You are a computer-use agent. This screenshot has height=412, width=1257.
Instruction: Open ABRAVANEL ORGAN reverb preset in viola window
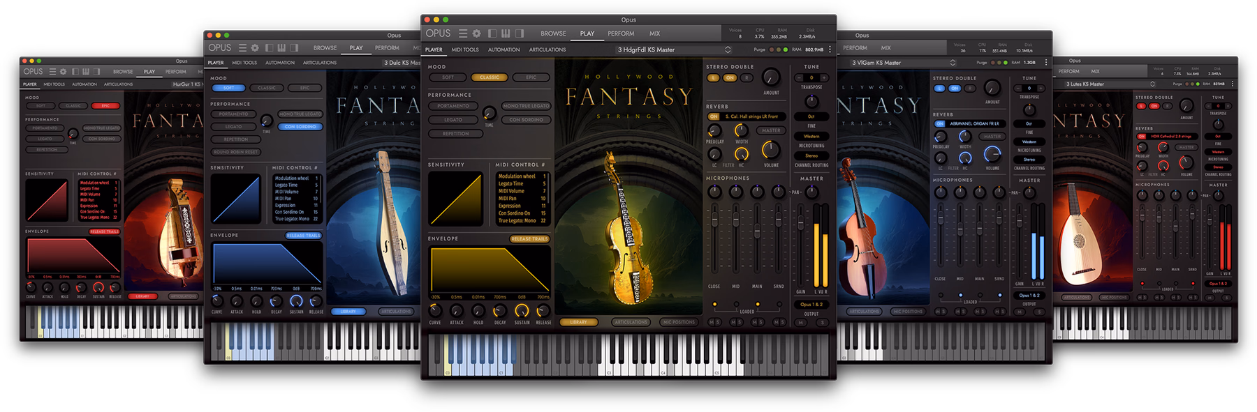(974, 124)
